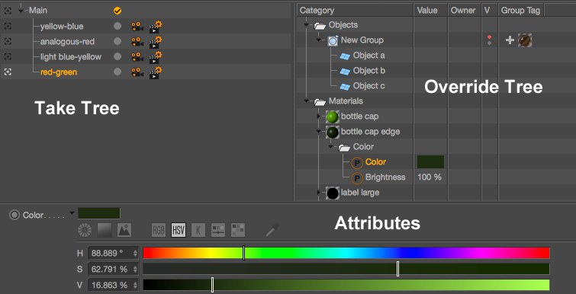Open the color from picture mode

pyautogui.click(x=124, y=230)
